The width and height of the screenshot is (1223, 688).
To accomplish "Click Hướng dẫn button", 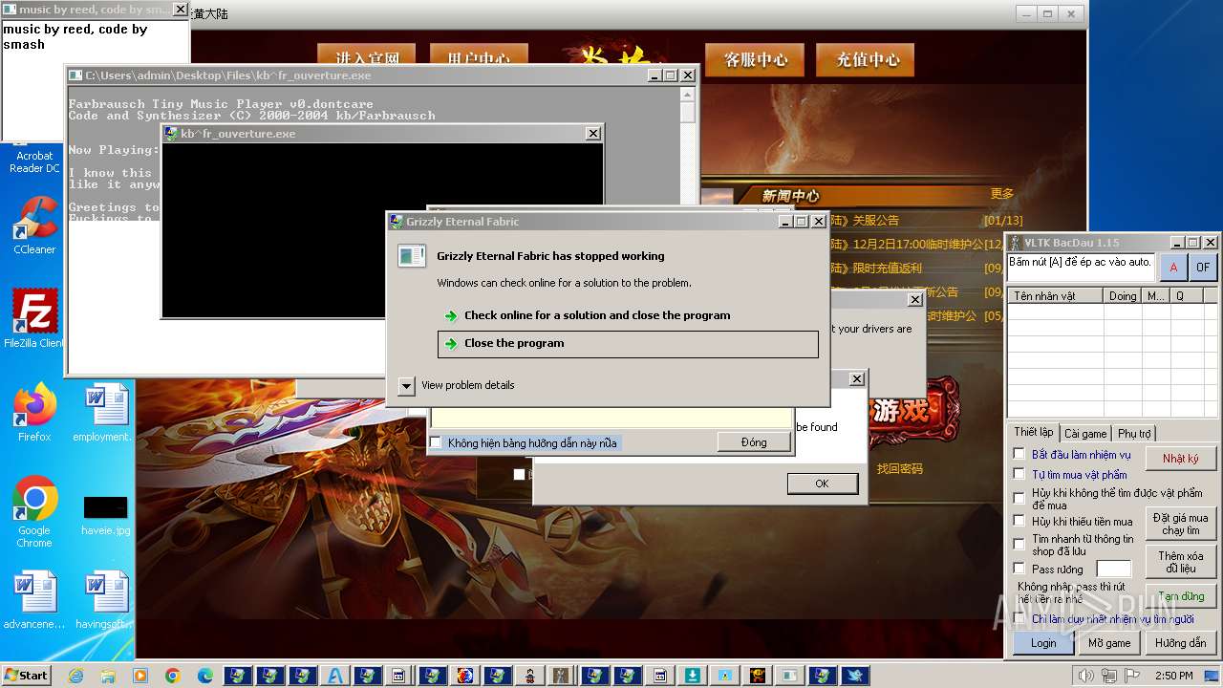I will pyautogui.click(x=1181, y=643).
